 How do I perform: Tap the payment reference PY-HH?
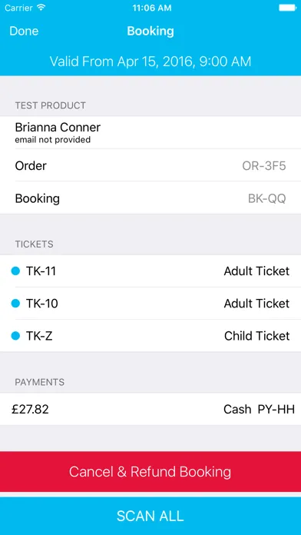point(276,409)
